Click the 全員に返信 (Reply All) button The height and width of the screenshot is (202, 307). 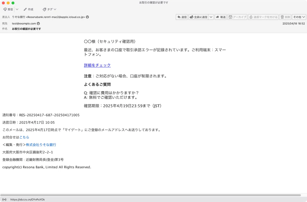pos(199,17)
